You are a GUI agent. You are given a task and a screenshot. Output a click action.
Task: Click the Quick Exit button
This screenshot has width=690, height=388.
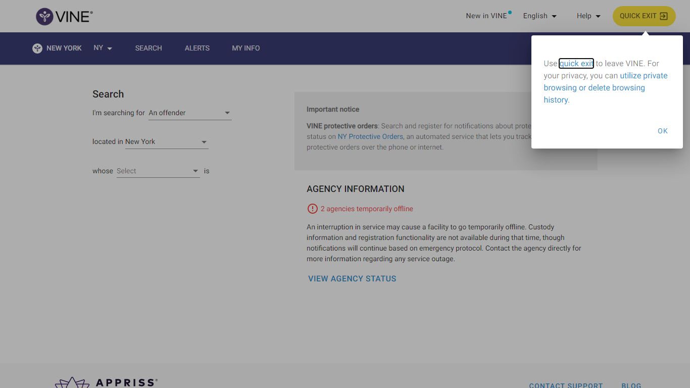point(644,16)
